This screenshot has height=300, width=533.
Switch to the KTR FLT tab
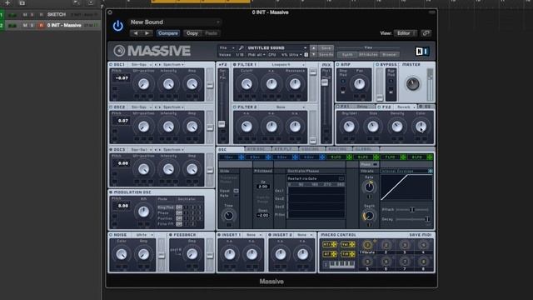(285, 149)
